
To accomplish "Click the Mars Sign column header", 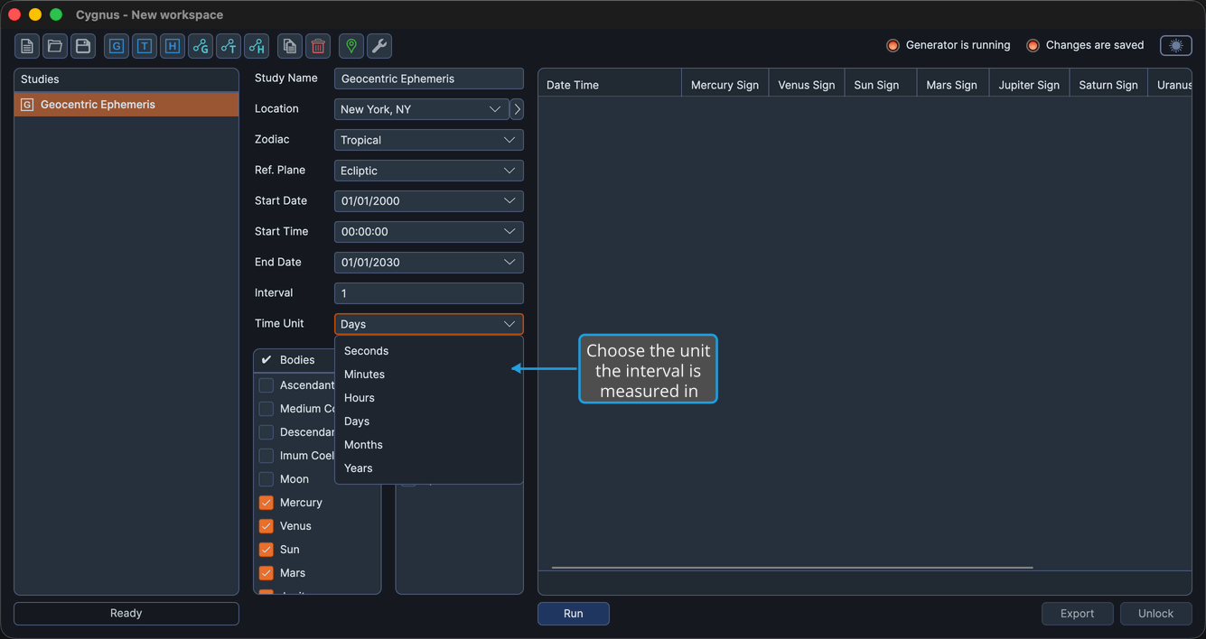I will pyautogui.click(x=952, y=85).
